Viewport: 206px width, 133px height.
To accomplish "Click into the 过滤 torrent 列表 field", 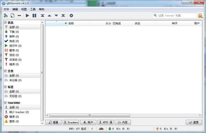I will 175,15.
